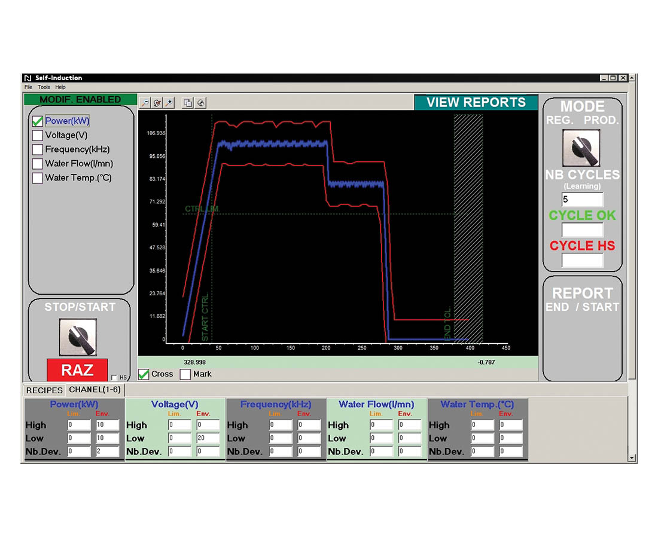Click the reset zoom icon between the magnifiers
This screenshot has width=658, height=538.
click(157, 103)
